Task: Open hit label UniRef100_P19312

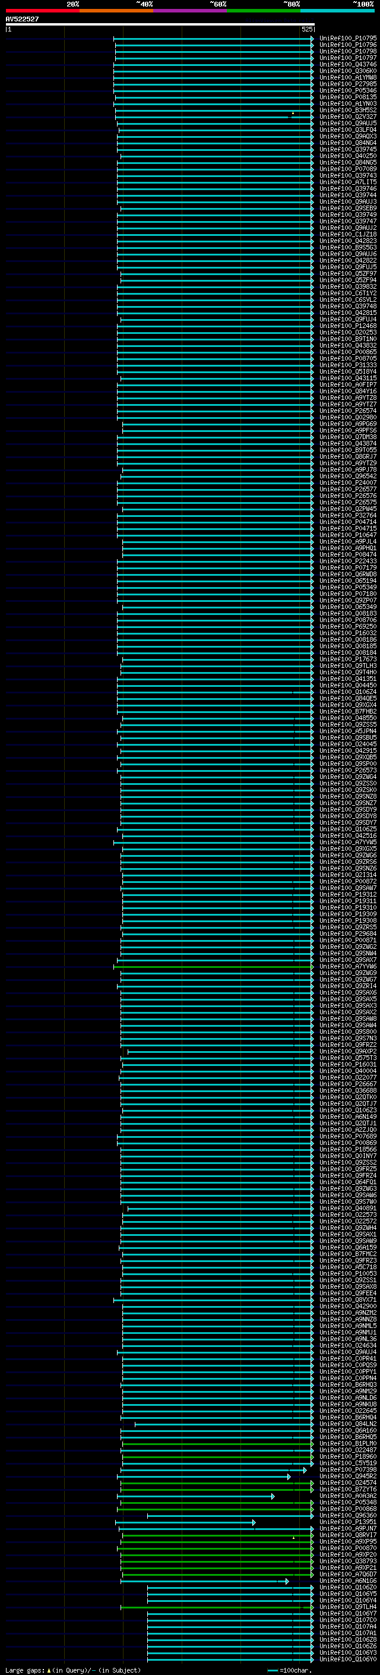Action: point(348,894)
